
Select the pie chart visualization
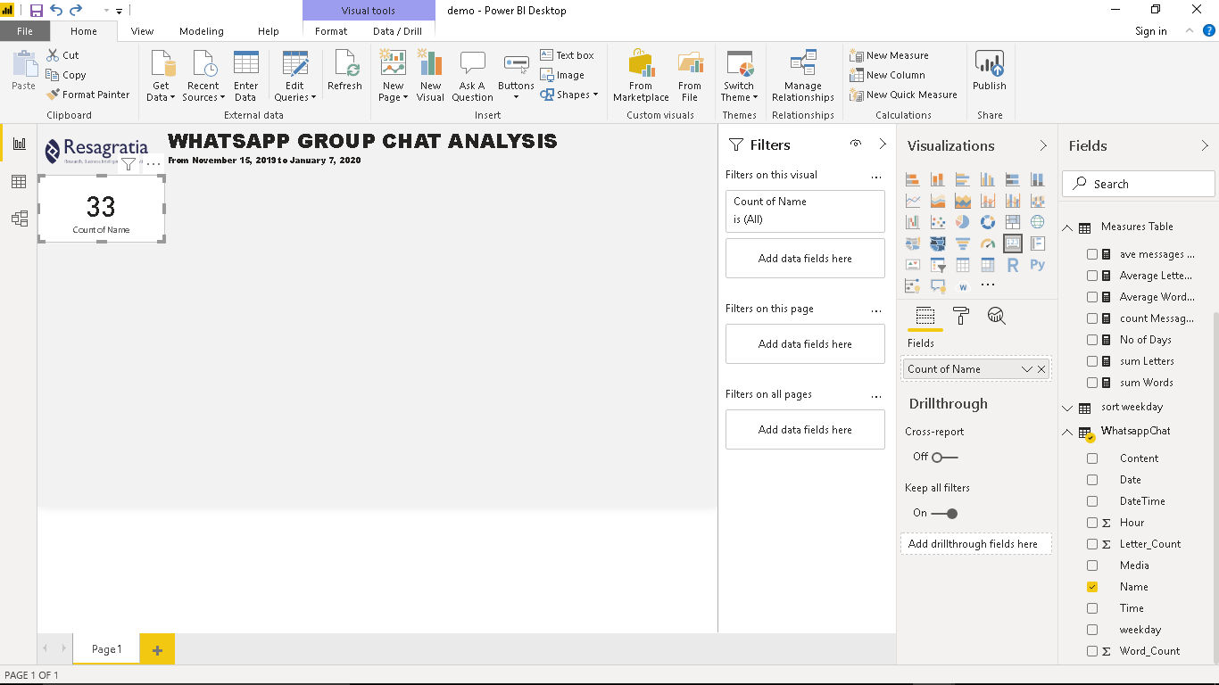(x=963, y=222)
